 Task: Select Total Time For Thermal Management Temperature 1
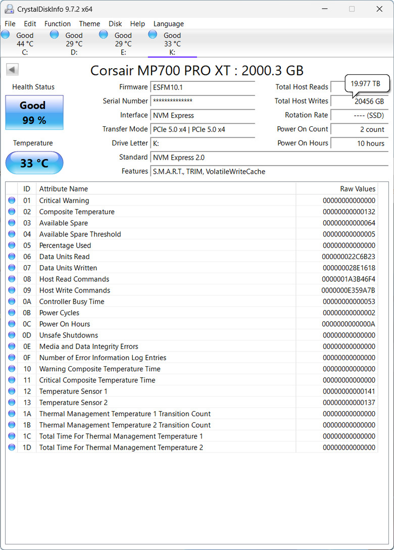tap(192, 436)
